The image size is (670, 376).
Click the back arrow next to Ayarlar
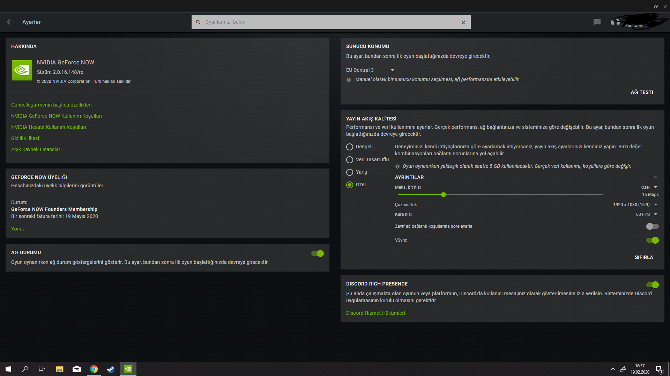click(10, 22)
